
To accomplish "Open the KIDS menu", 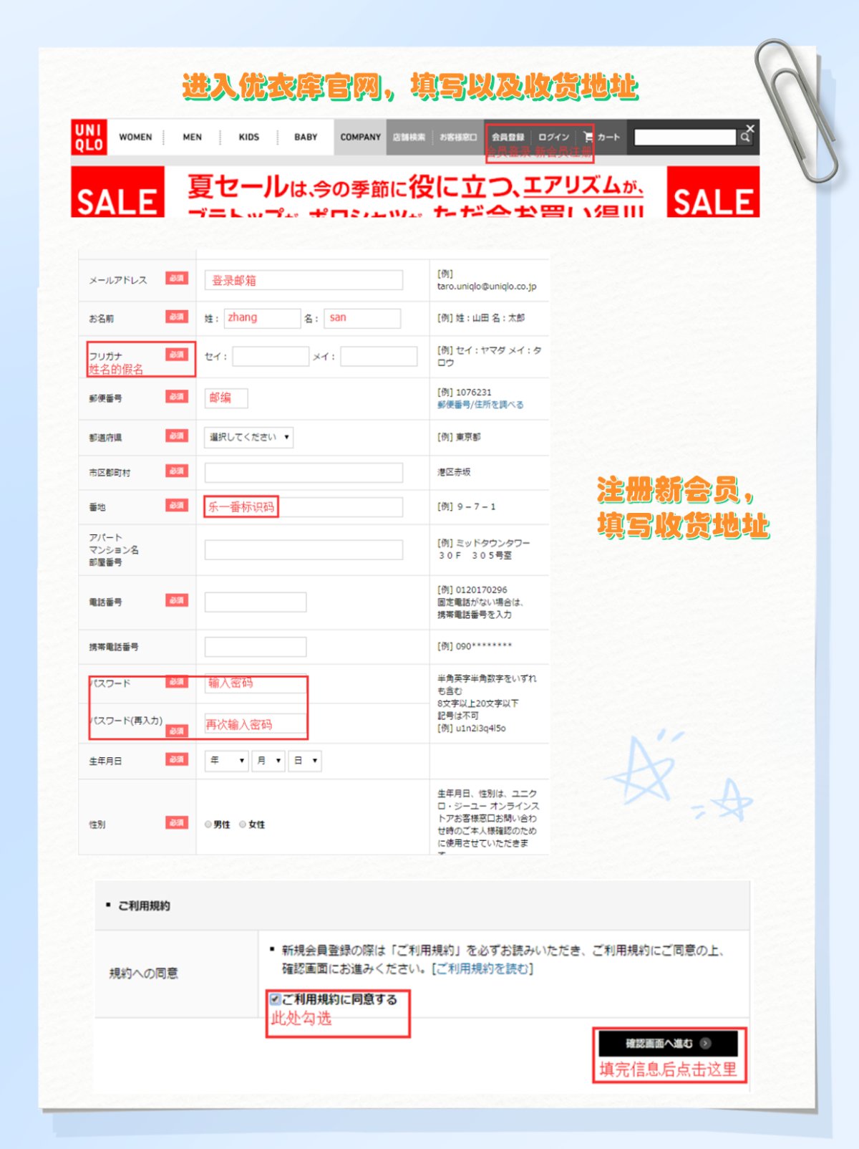I will [248, 137].
